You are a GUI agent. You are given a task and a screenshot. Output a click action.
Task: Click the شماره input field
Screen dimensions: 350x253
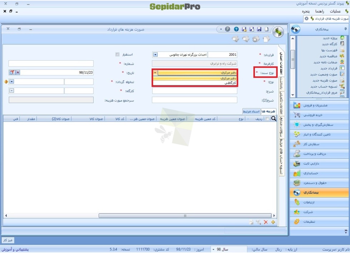tap(51, 64)
